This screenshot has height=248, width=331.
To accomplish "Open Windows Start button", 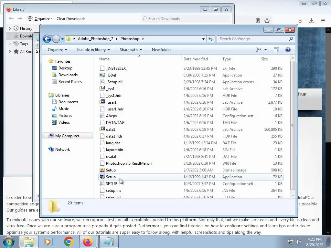I will (8, 242).
